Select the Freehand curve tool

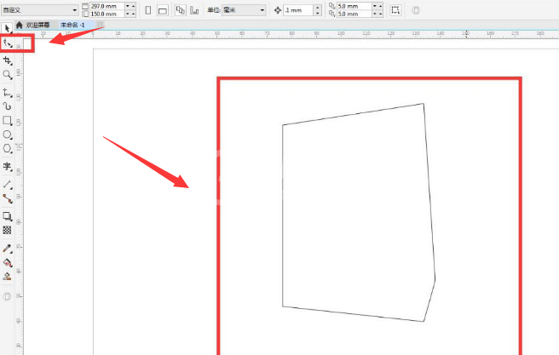(7, 93)
